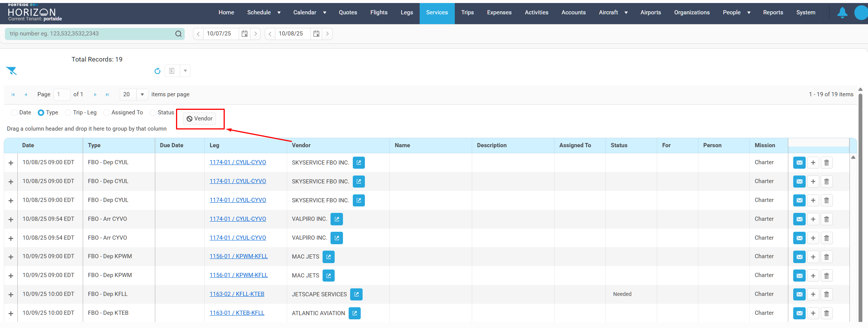Image resolution: width=868 pixels, height=328 pixels.
Task: Click plus add icon in first SKYSERVICE row
Action: click(813, 163)
